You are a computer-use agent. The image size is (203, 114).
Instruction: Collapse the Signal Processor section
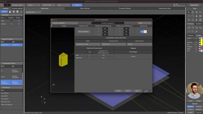2,39
